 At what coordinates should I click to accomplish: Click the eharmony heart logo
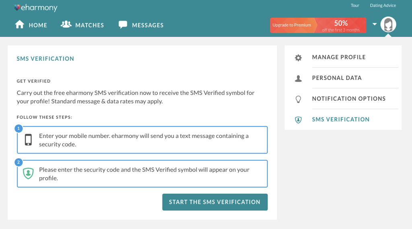tap(17, 7)
